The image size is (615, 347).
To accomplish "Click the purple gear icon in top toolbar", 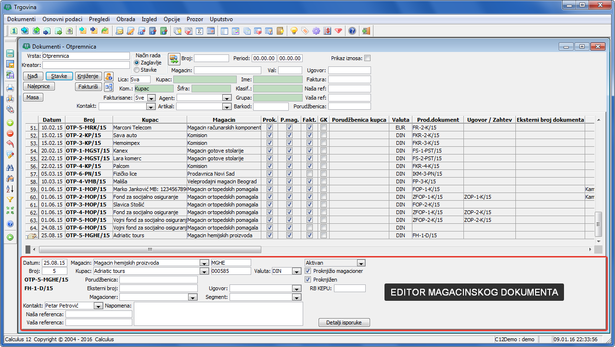I will click(316, 31).
